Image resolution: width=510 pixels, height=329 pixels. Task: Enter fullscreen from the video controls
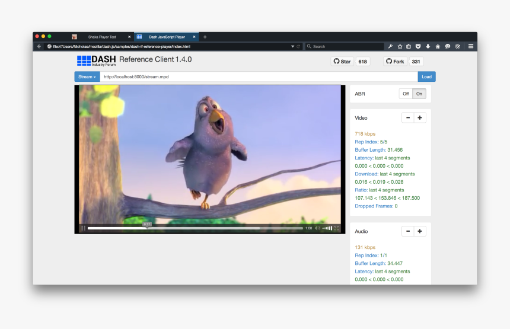pos(337,228)
